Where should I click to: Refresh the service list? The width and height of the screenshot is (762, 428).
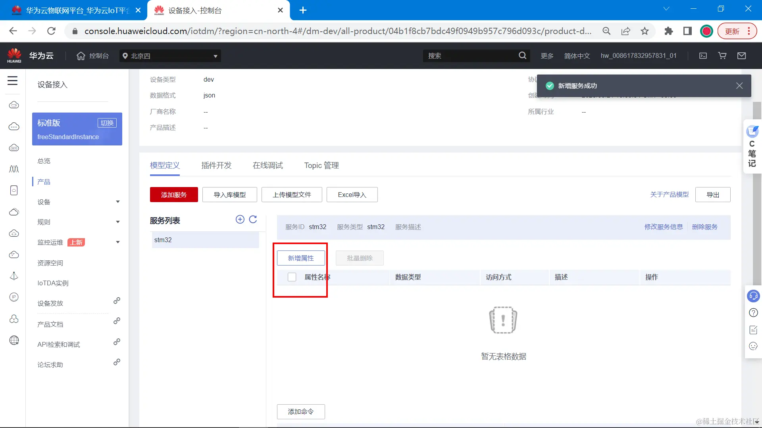coord(253,220)
